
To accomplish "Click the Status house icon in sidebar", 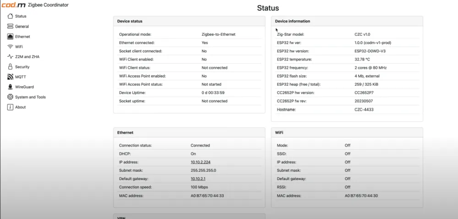I will (x=10, y=16).
